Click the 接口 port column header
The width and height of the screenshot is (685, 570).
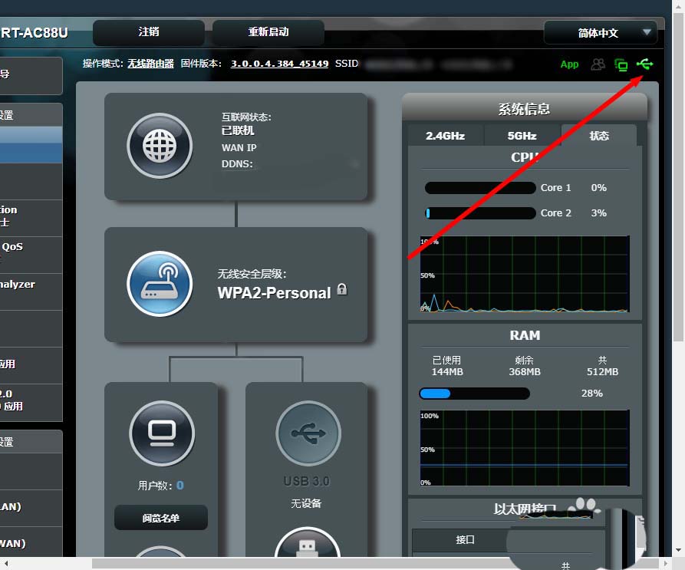[465, 540]
